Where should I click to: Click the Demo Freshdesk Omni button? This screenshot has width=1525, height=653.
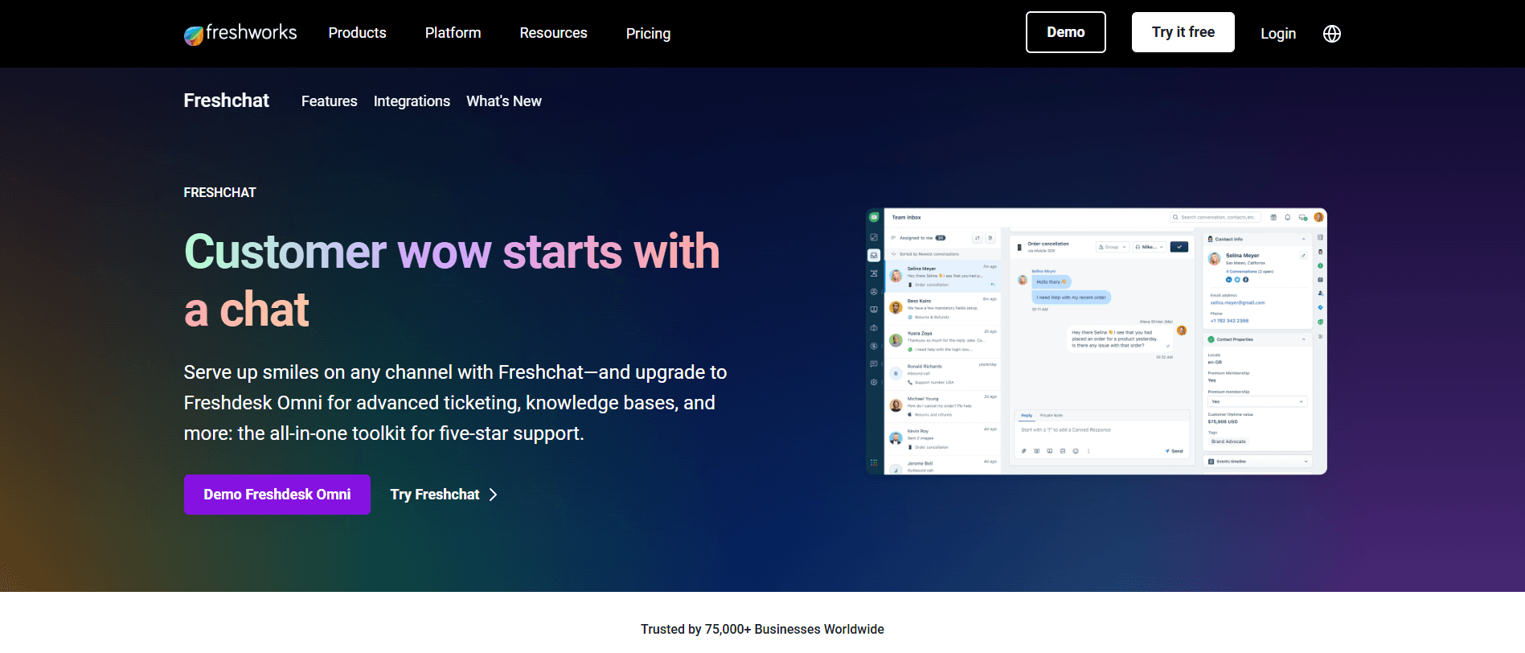(277, 495)
